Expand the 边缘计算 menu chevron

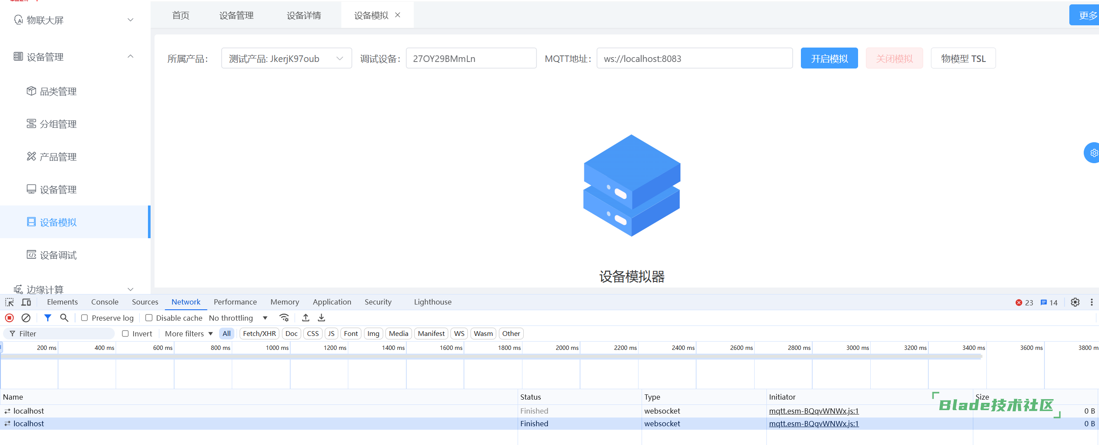pos(130,289)
